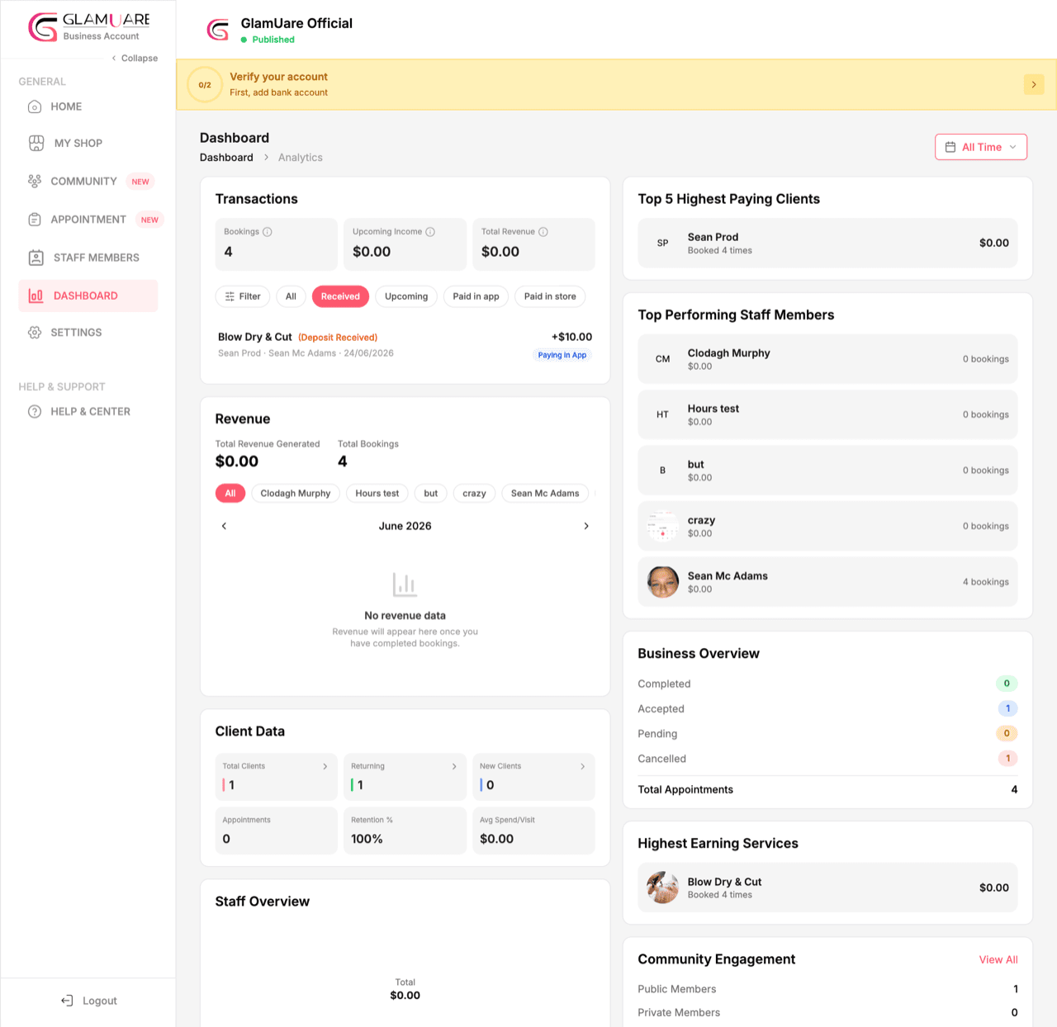This screenshot has height=1027, width=1057.
Task: Click the Home sidebar icon
Action: click(x=35, y=106)
